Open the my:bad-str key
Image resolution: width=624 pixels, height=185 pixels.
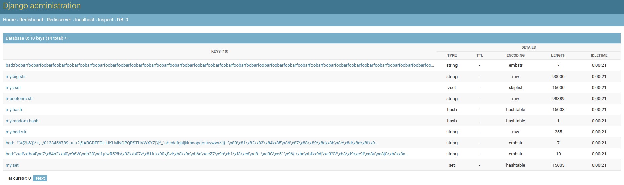(16, 132)
